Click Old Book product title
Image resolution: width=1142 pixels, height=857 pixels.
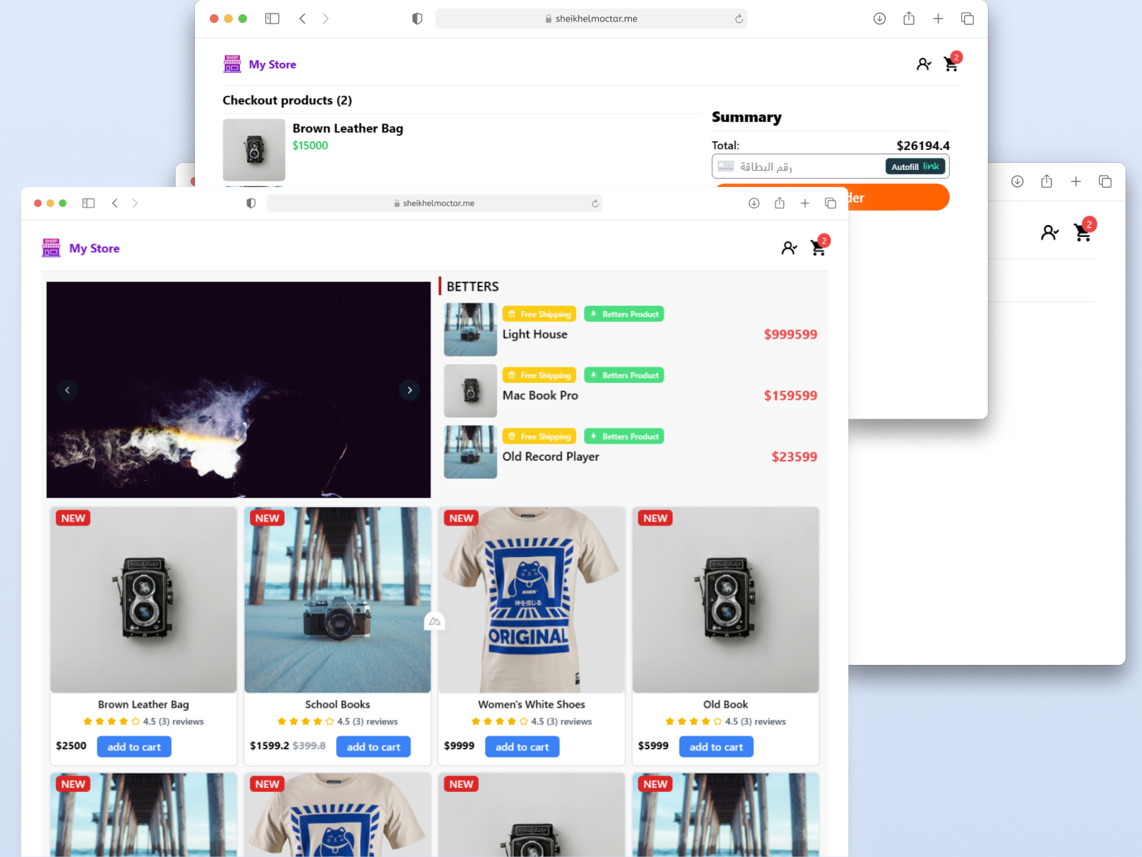point(726,704)
